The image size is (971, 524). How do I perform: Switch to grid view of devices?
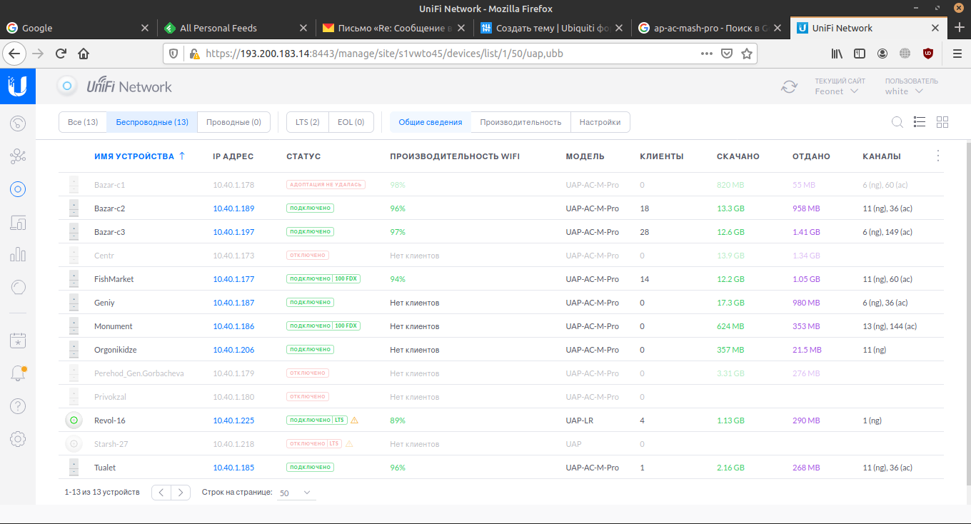point(942,122)
